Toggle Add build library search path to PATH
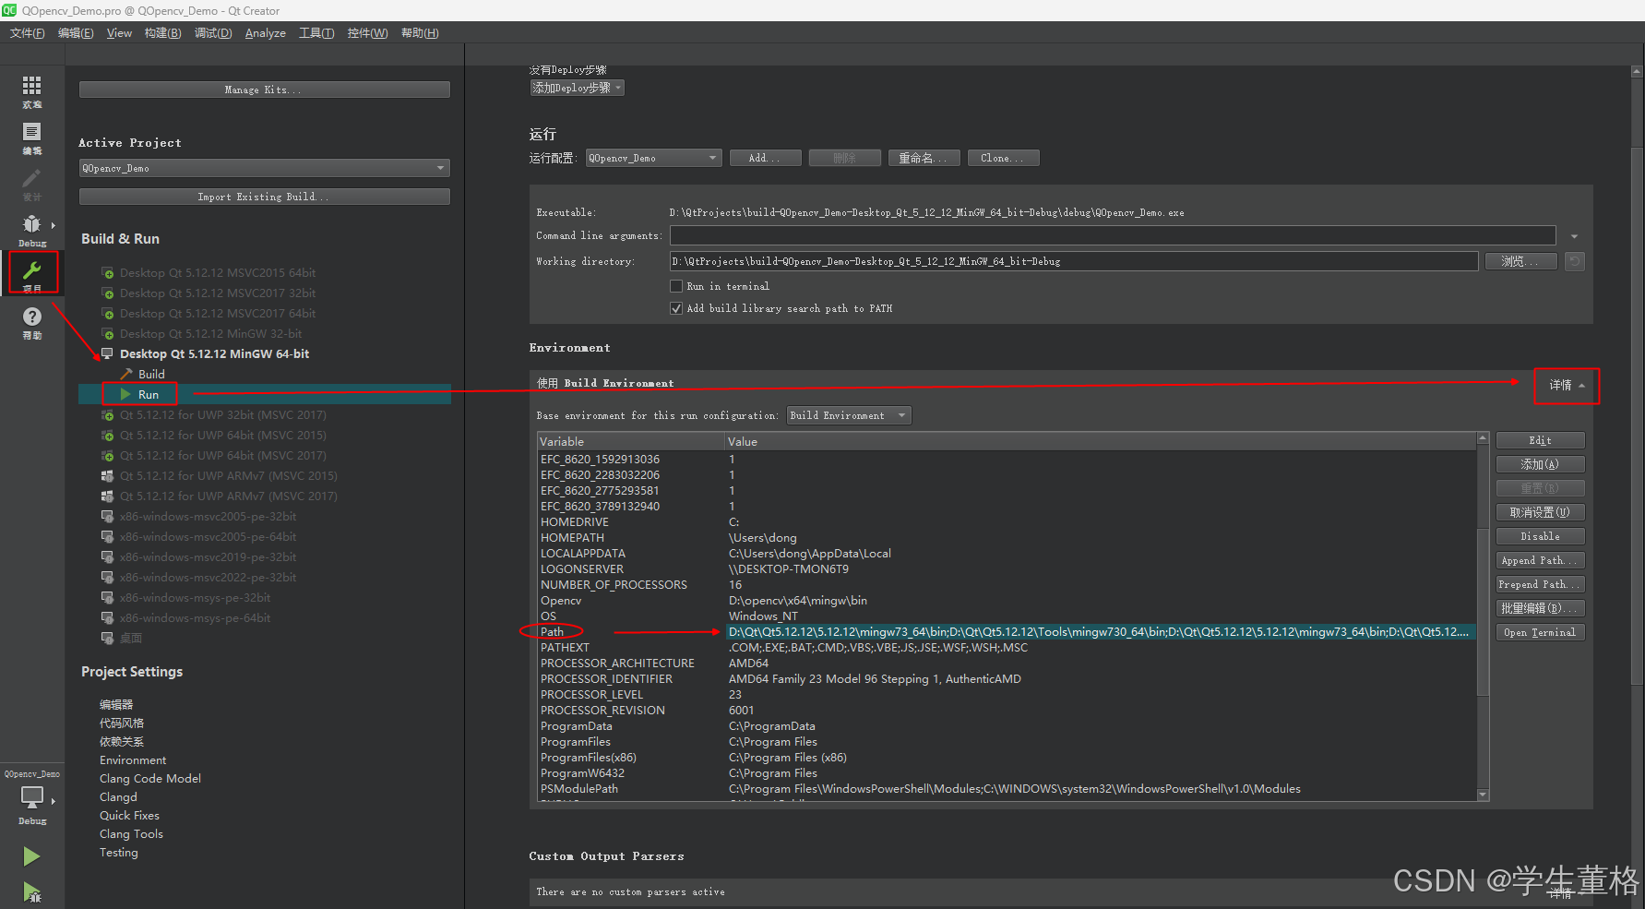Screen dimensions: 1645x909 [676, 308]
